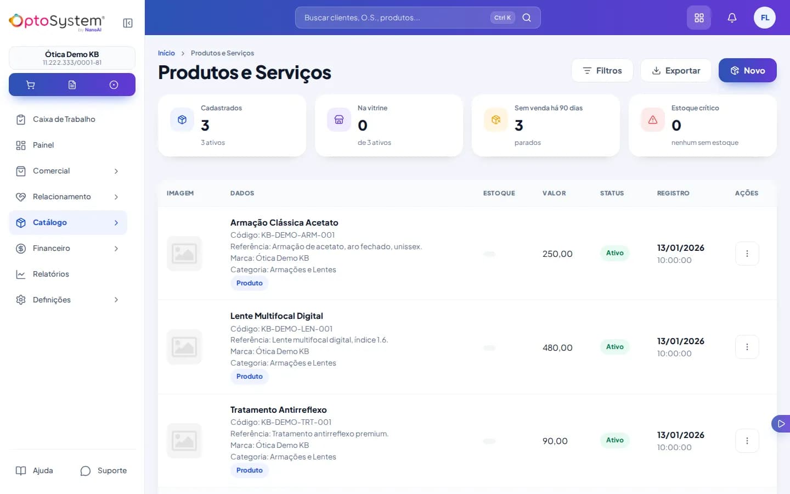Screen dimensions: 790x494
Task: Open Tratamento Antirreflexo image thumbnail
Action: click(184, 441)
